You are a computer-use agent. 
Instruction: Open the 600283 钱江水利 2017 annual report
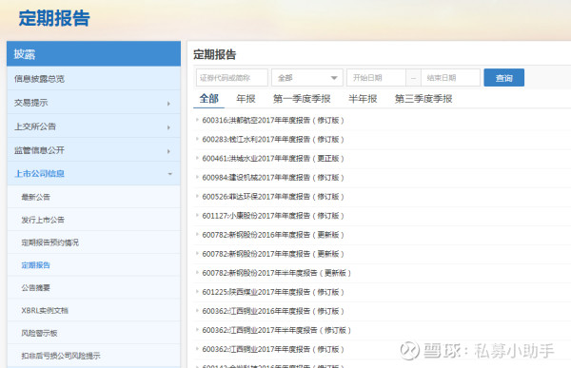[273, 140]
